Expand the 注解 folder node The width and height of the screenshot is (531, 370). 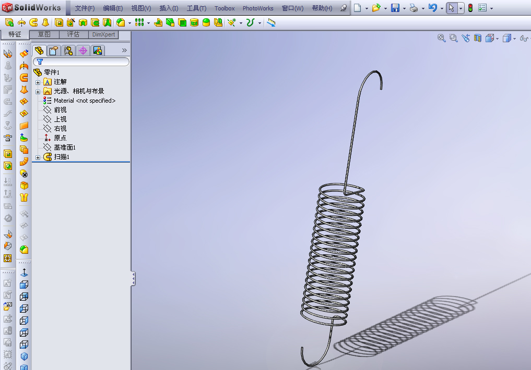38,82
